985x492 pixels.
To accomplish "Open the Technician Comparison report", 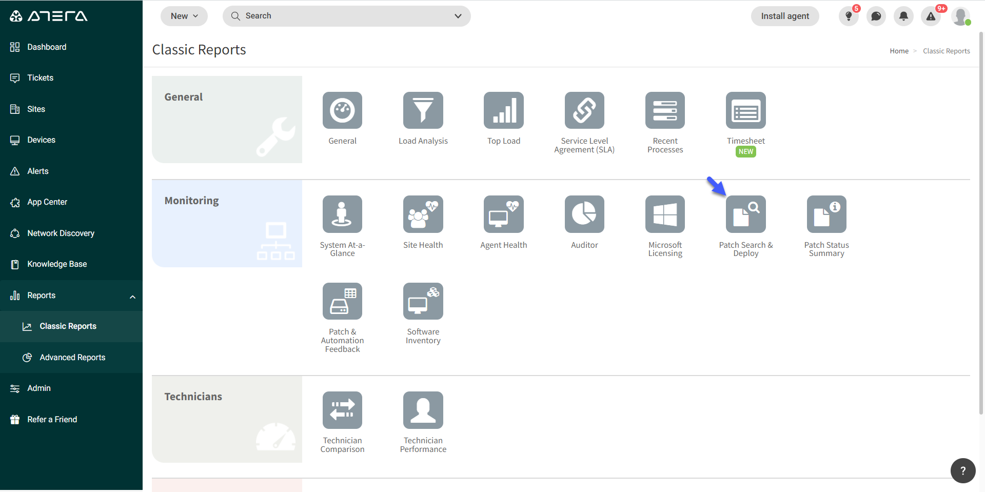I will (342, 410).
